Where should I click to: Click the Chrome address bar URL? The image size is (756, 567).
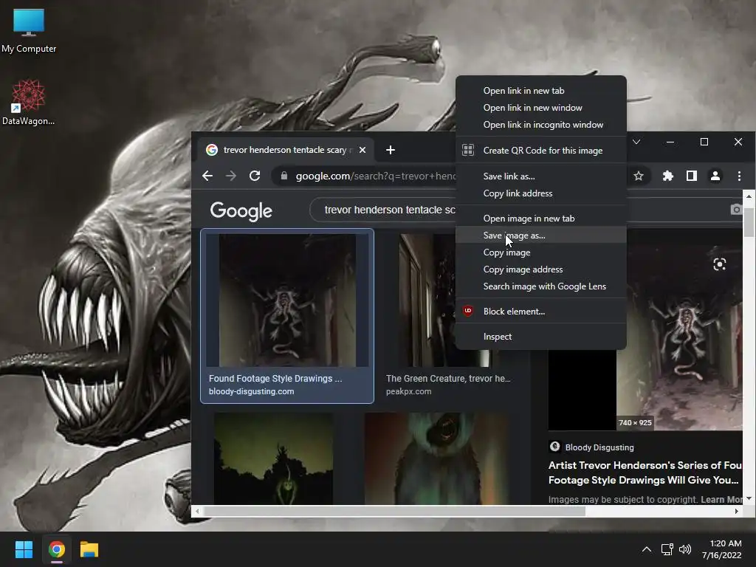(375, 176)
